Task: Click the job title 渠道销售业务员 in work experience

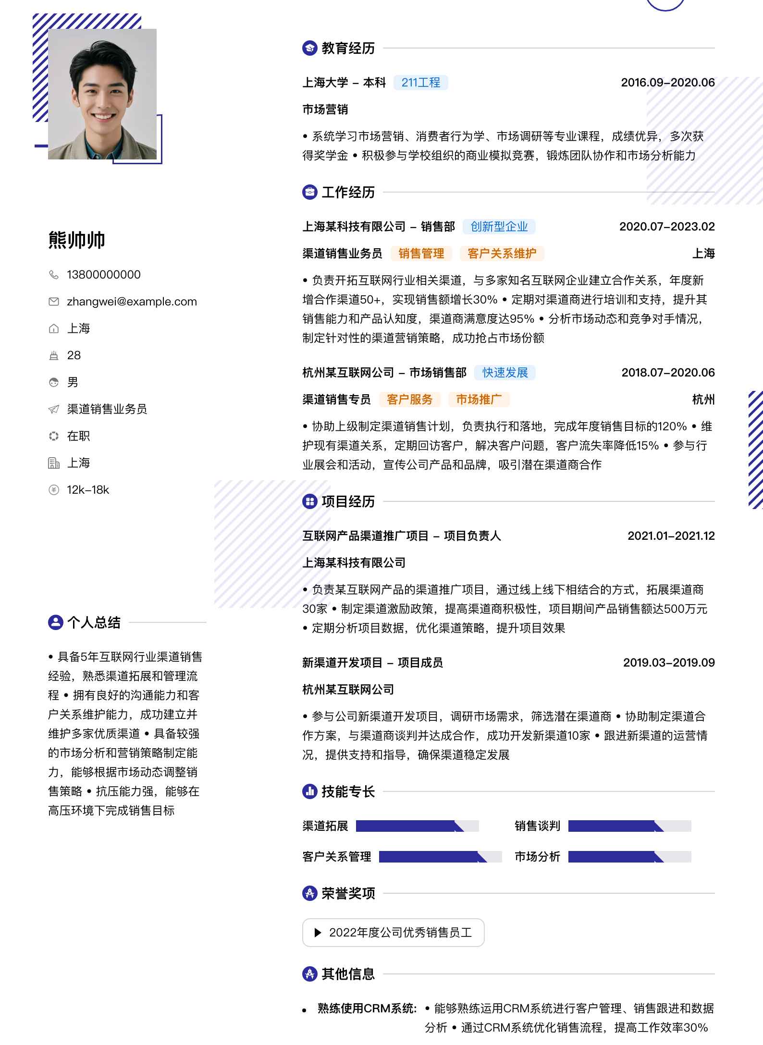Action: (343, 254)
